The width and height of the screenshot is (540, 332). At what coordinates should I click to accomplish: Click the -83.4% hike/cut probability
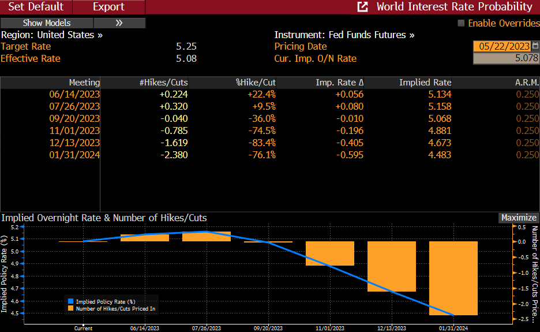262,143
